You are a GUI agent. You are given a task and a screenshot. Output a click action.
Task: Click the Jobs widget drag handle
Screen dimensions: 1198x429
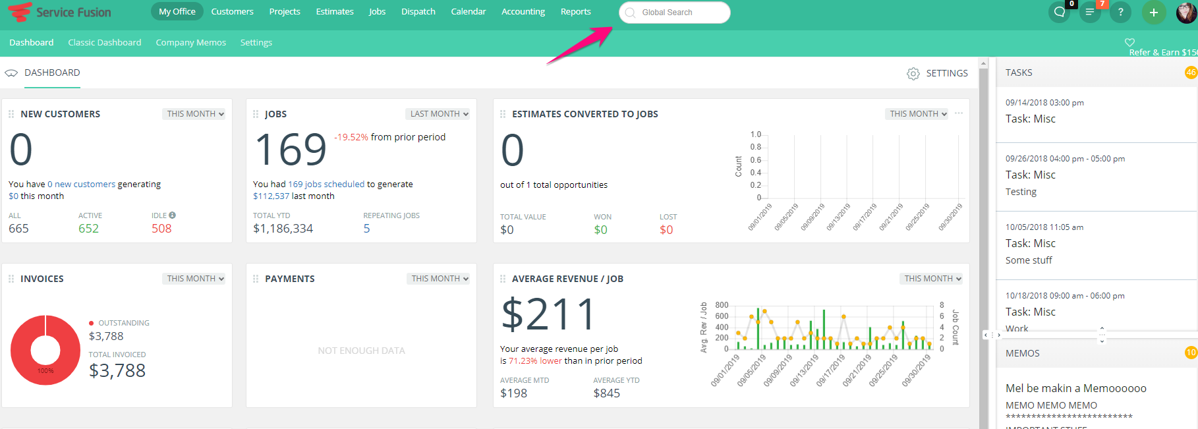pyautogui.click(x=256, y=114)
